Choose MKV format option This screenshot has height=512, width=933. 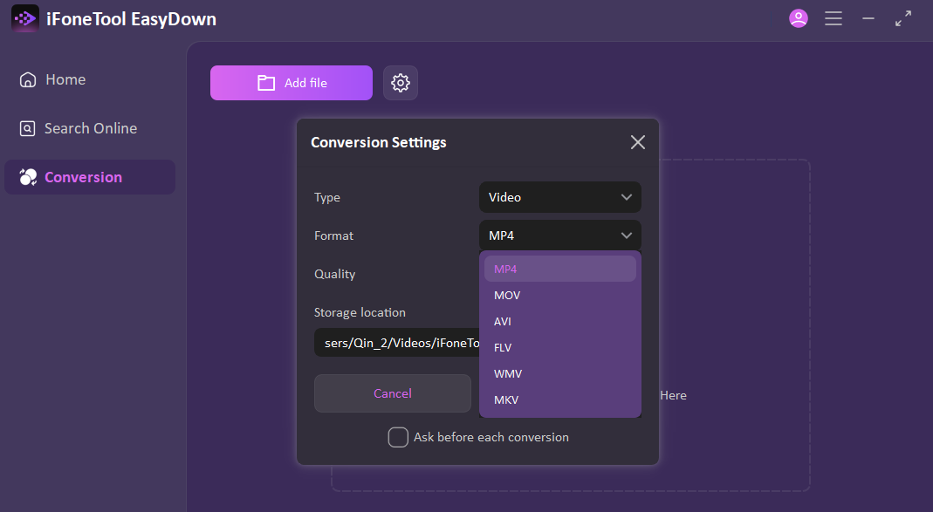506,399
